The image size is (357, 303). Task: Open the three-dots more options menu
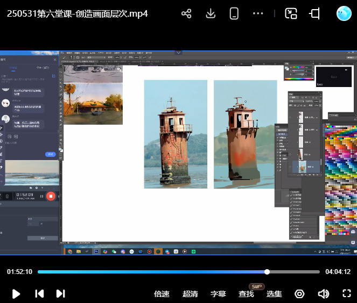coord(258,14)
